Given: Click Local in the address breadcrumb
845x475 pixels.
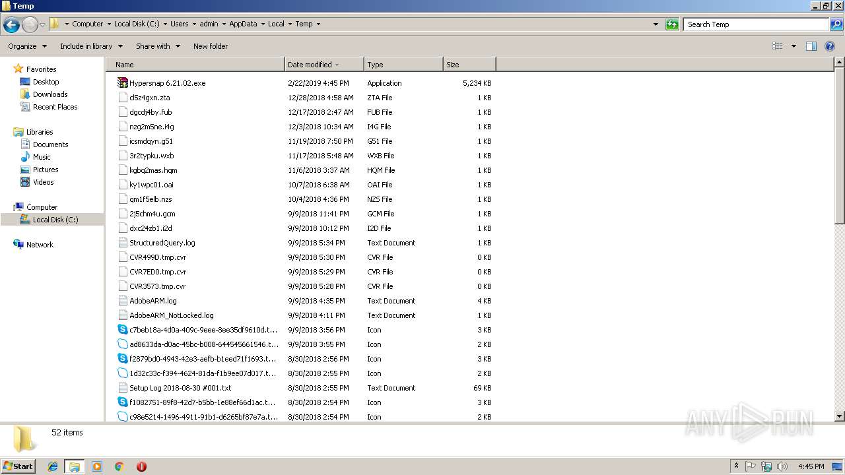Looking at the screenshot, I should click(x=276, y=24).
